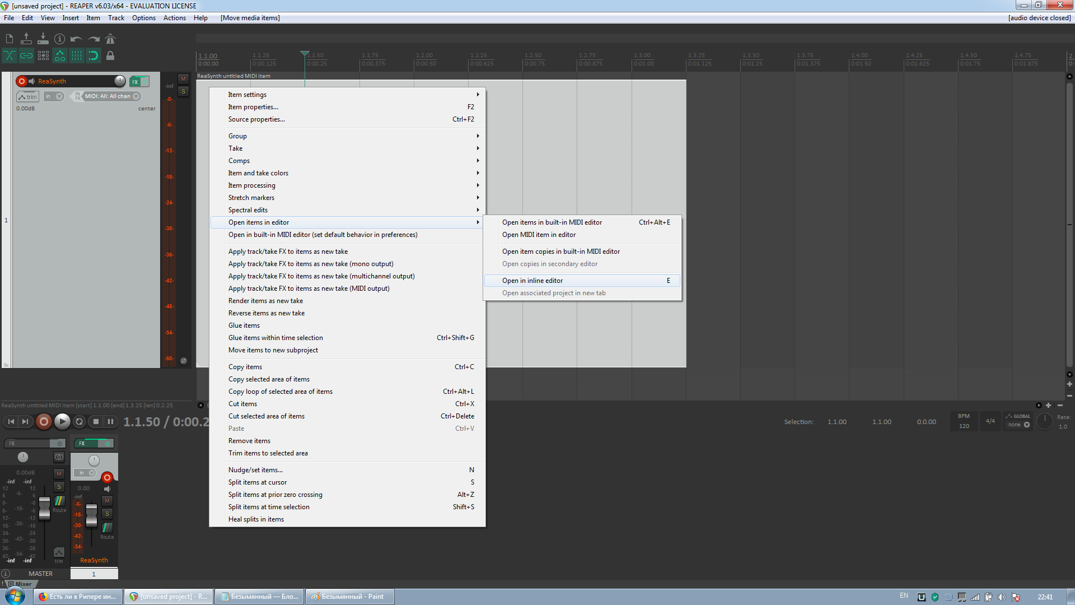Viewport: 1075px width, 605px height.
Task: Toggle record arm on ReaSynth track
Action: (22, 81)
